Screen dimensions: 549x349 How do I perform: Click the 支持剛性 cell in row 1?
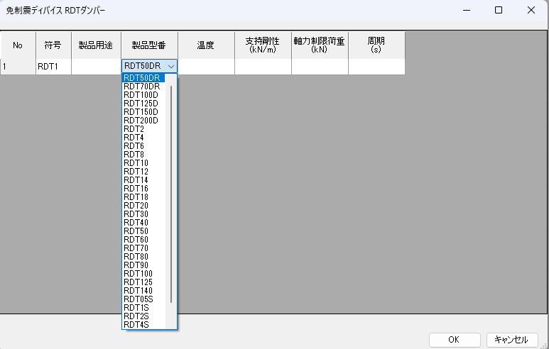point(263,67)
